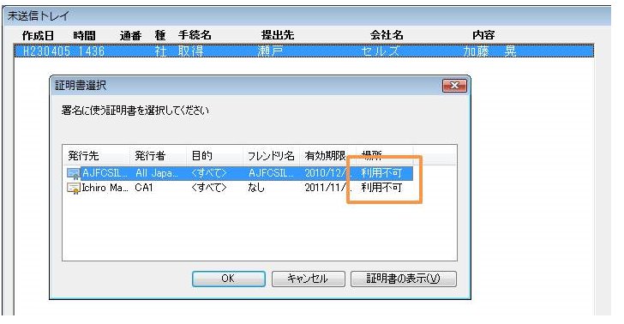
Task: Select the certificate icon for Ichiro Ma row
Action: click(74, 188)
